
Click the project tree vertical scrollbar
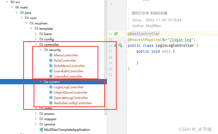click(x=106, y=57)
